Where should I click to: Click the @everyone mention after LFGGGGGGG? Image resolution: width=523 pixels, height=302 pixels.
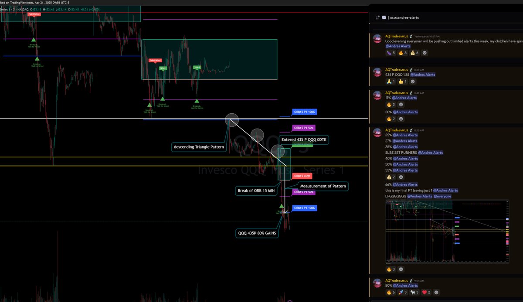(x=442, y=196)
